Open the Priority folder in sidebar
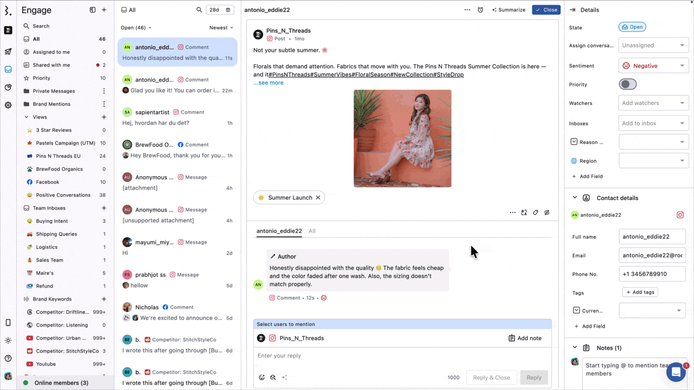694x390 pixels. point(41,78)
